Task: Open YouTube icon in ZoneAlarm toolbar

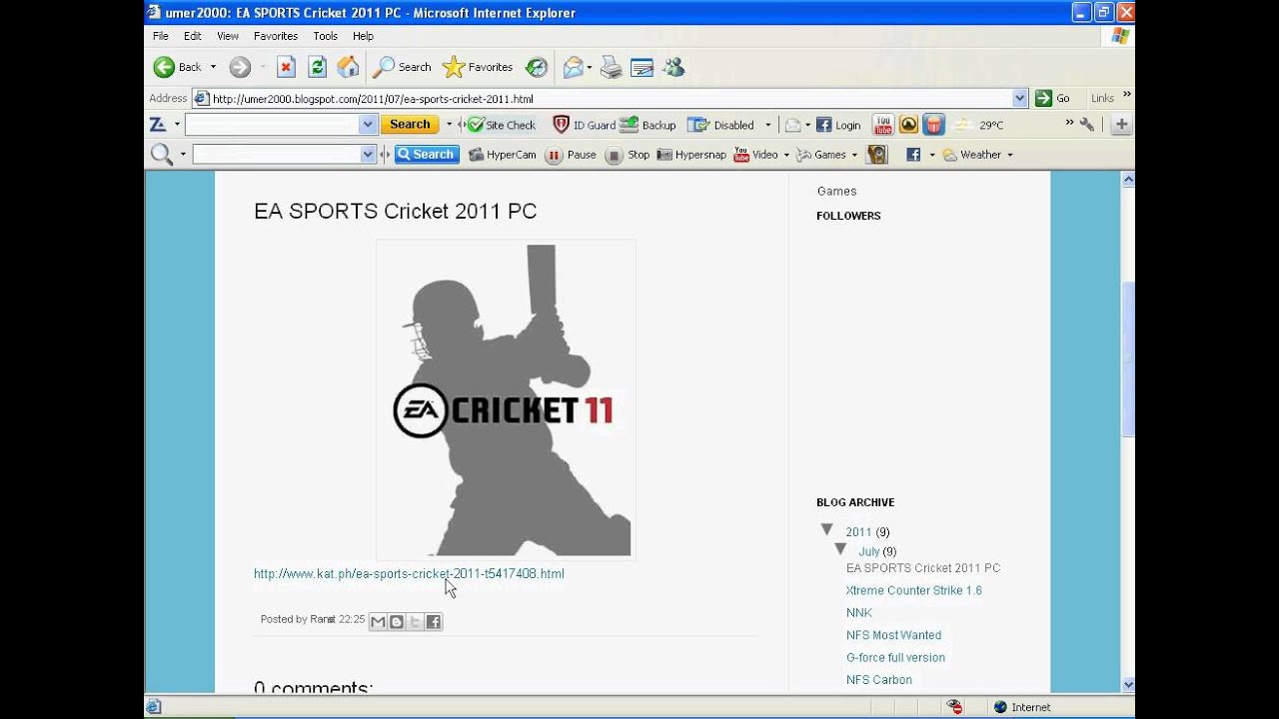Action: pos(882,125)
